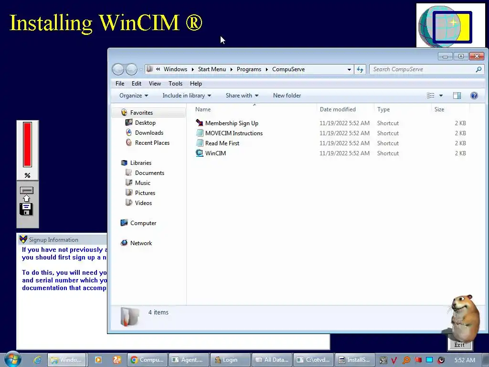The width and height of the screenshot is (489, 367).
Task: Click the New folder button
Action: 287,96
